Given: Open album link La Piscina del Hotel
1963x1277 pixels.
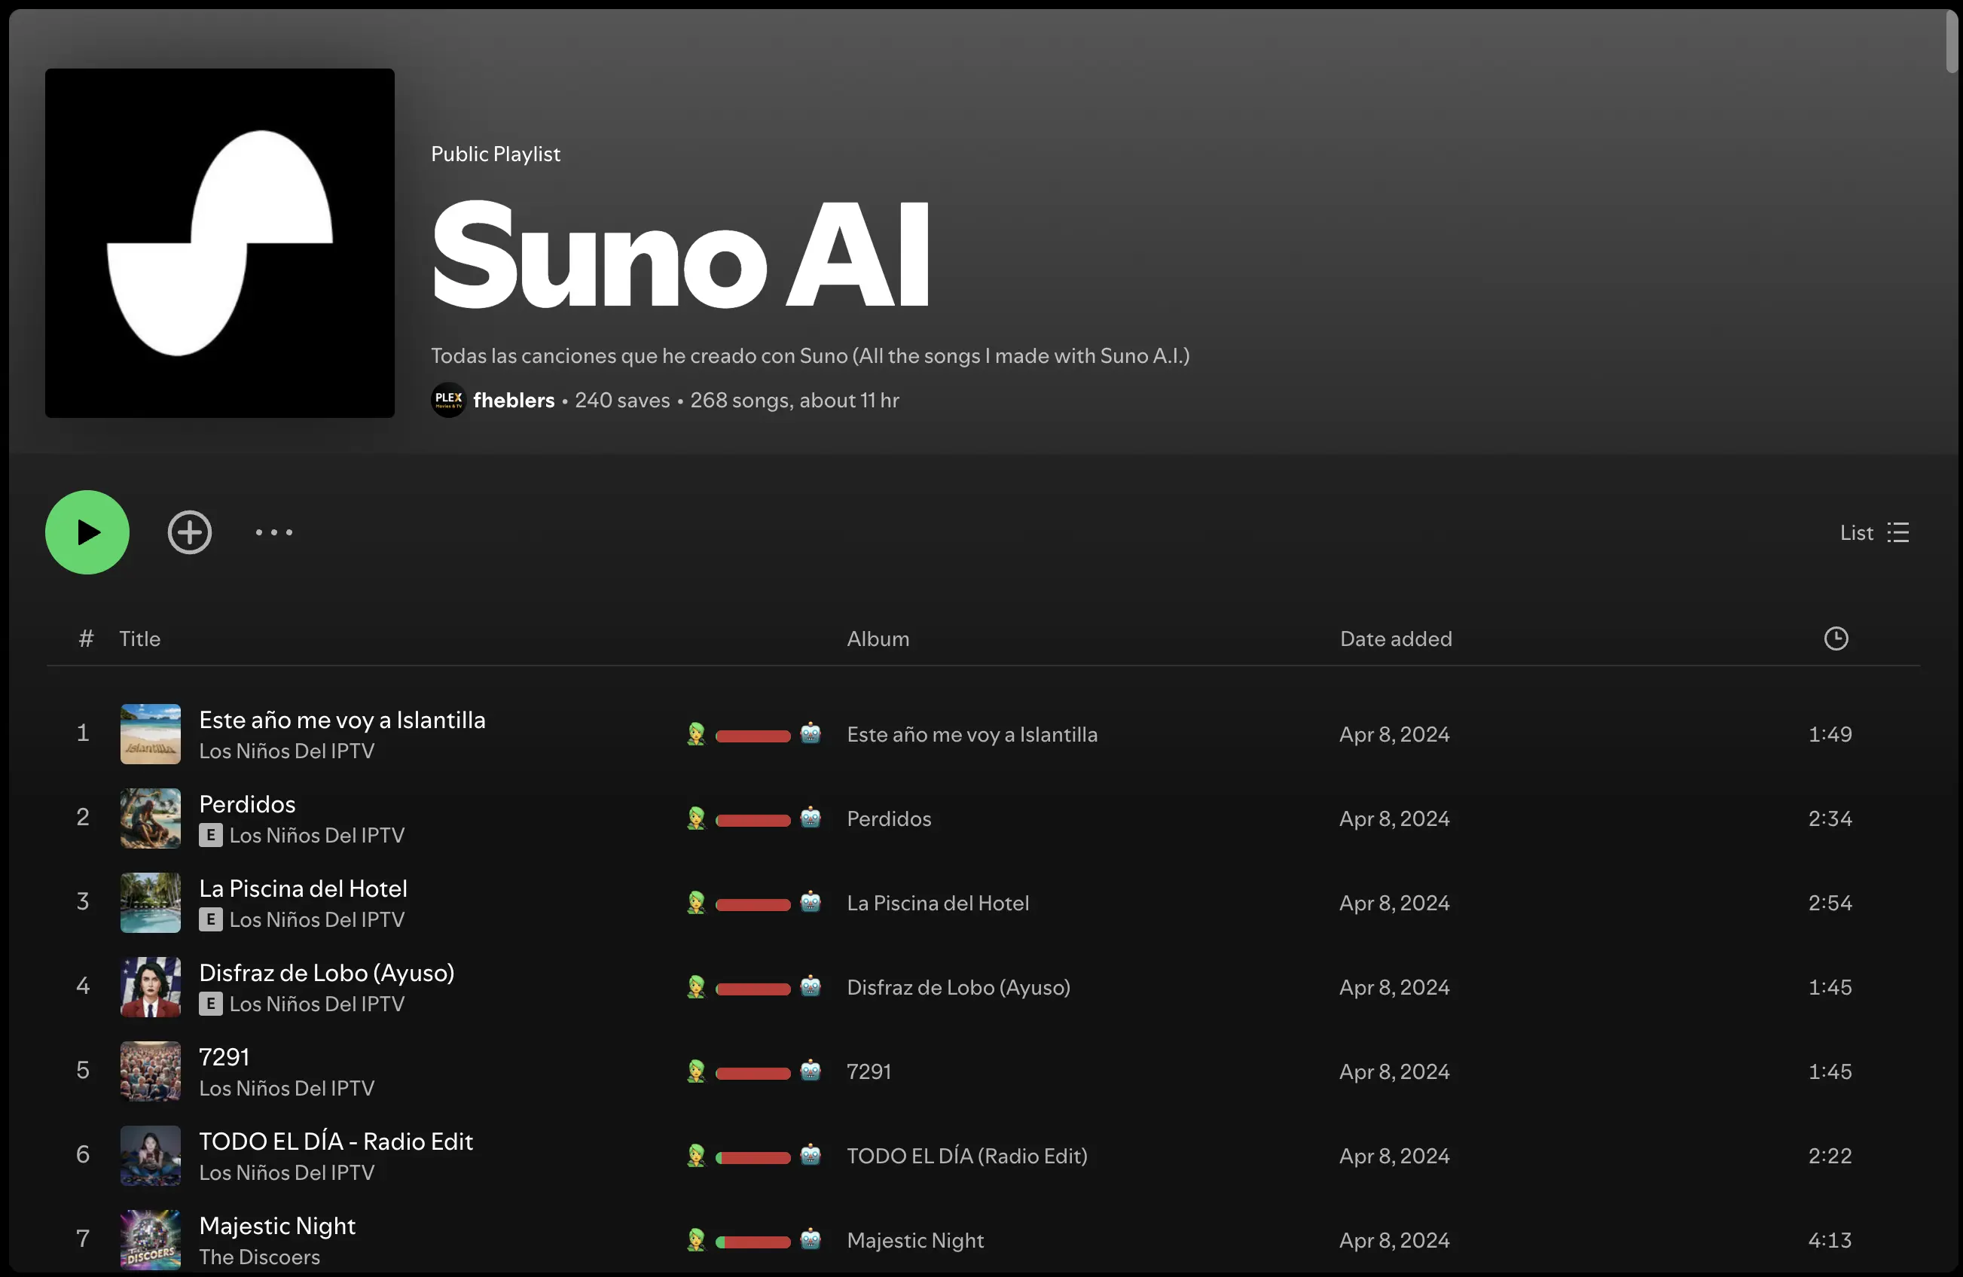Looking at the screenshot, I should (x=938, y=903).
